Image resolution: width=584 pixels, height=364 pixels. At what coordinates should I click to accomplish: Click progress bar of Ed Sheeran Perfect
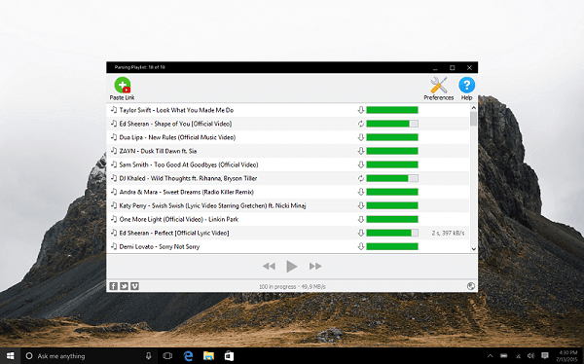tap(392, 233)
